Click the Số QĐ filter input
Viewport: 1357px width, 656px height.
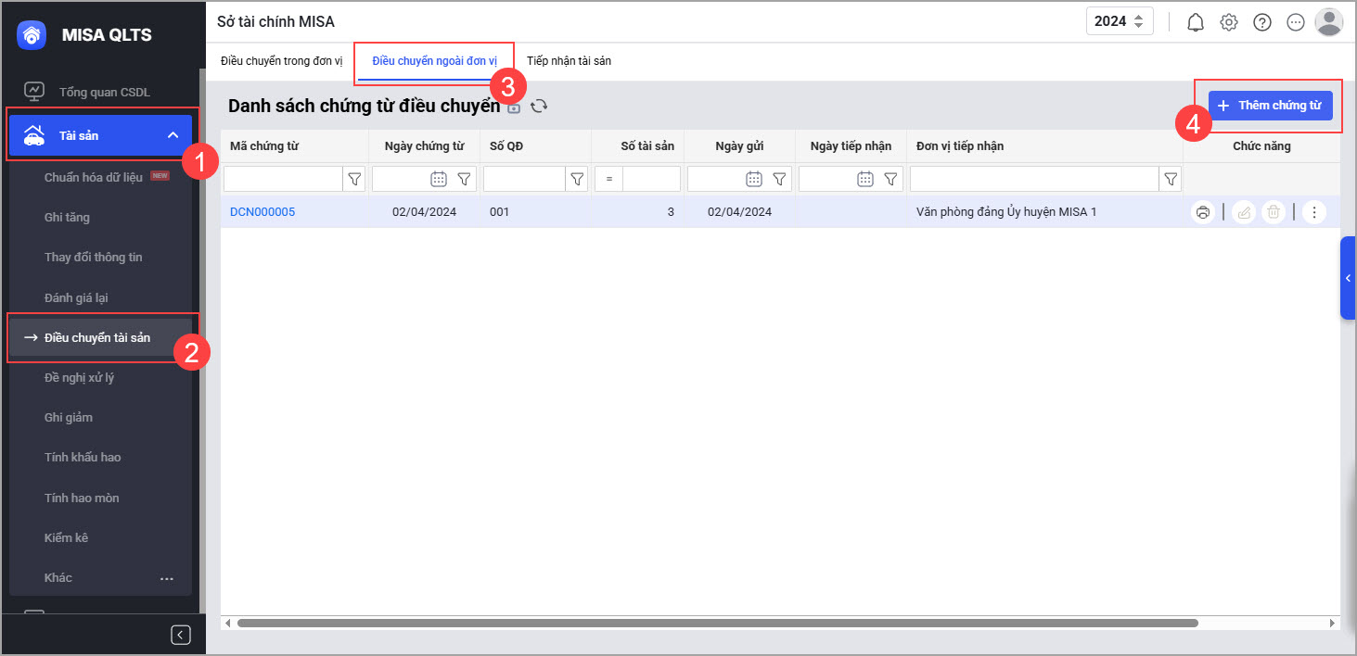(524, 179)
